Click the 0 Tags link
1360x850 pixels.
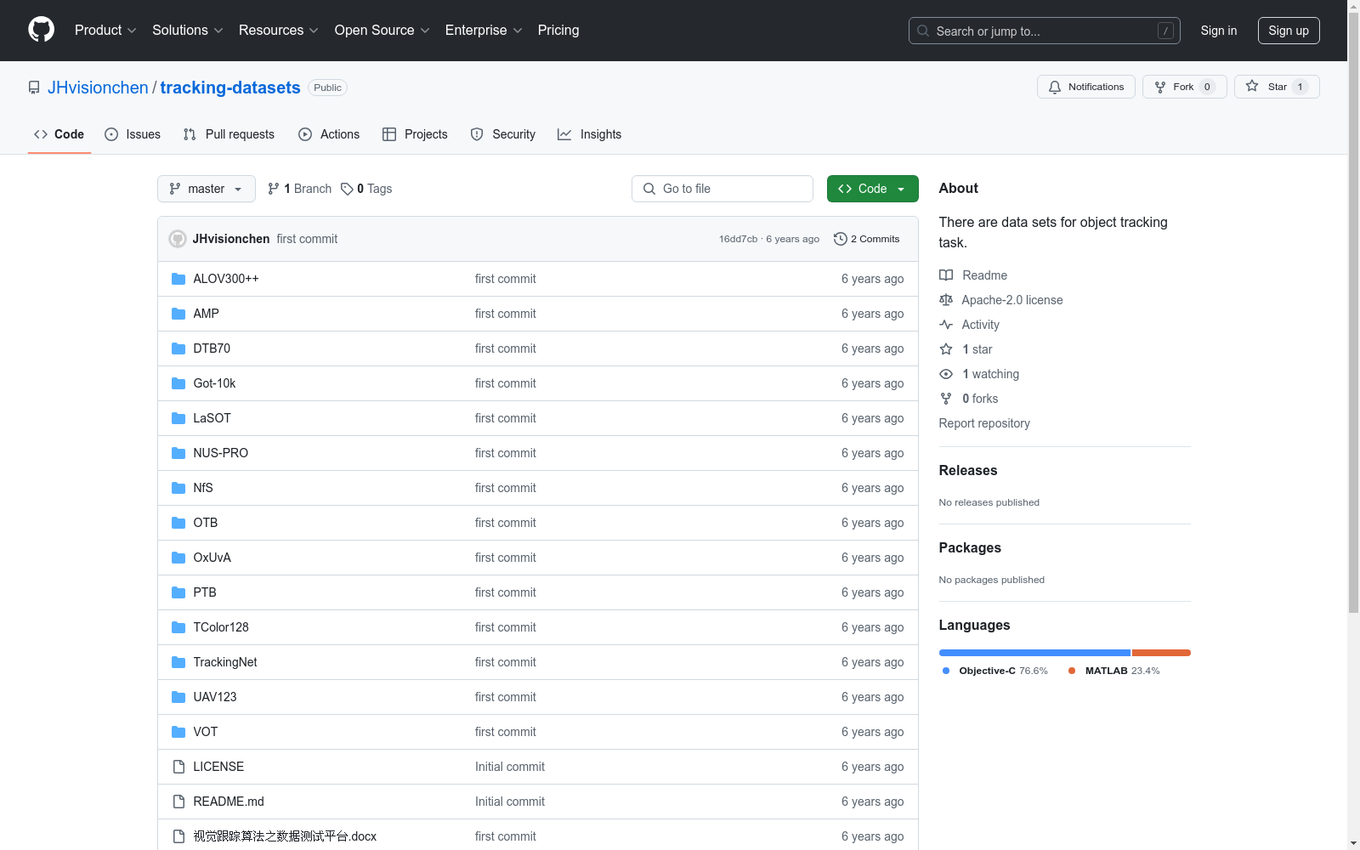coord(366,189)
